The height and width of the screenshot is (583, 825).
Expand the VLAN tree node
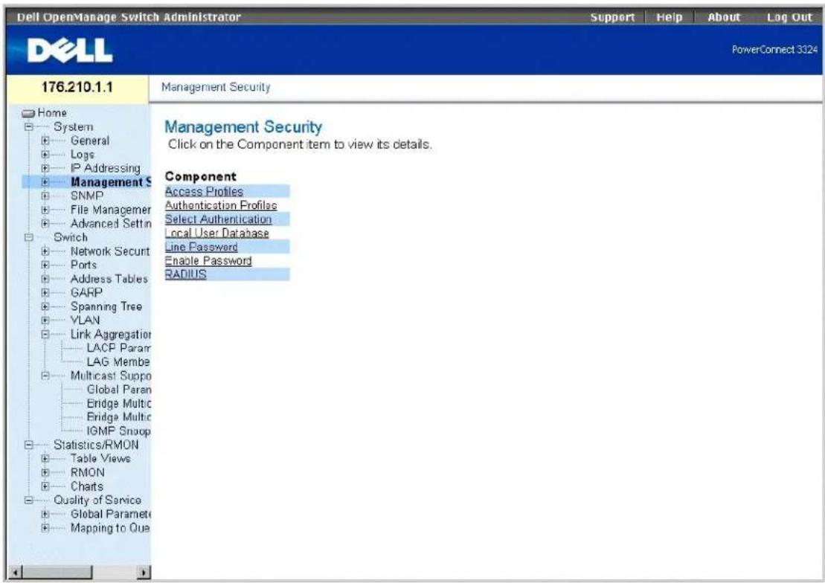(45, 320)
